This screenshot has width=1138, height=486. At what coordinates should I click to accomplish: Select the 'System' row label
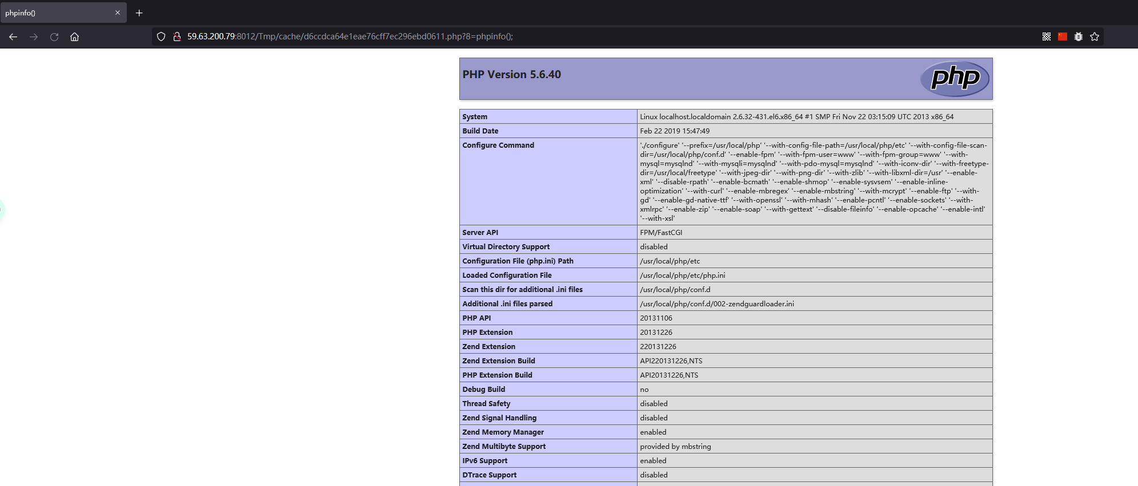[475, 117]
